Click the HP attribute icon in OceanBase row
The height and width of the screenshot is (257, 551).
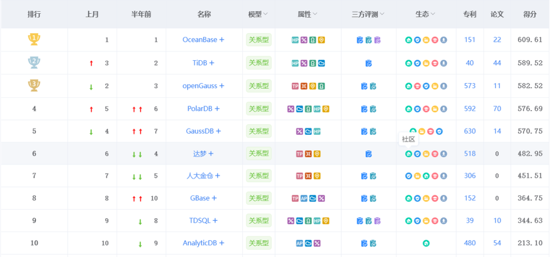point(295,40)
